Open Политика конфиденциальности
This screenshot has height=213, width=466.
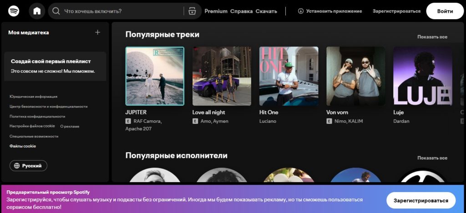coord(37,117)
